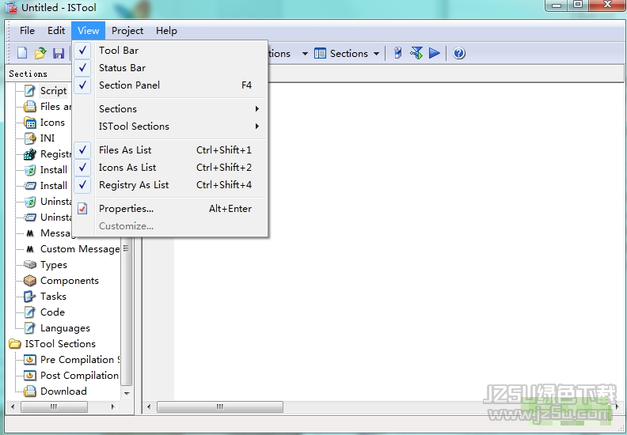This screenshot has width=627, height=435.
Task: Open the Help menu
Action: tap(166, 31)
